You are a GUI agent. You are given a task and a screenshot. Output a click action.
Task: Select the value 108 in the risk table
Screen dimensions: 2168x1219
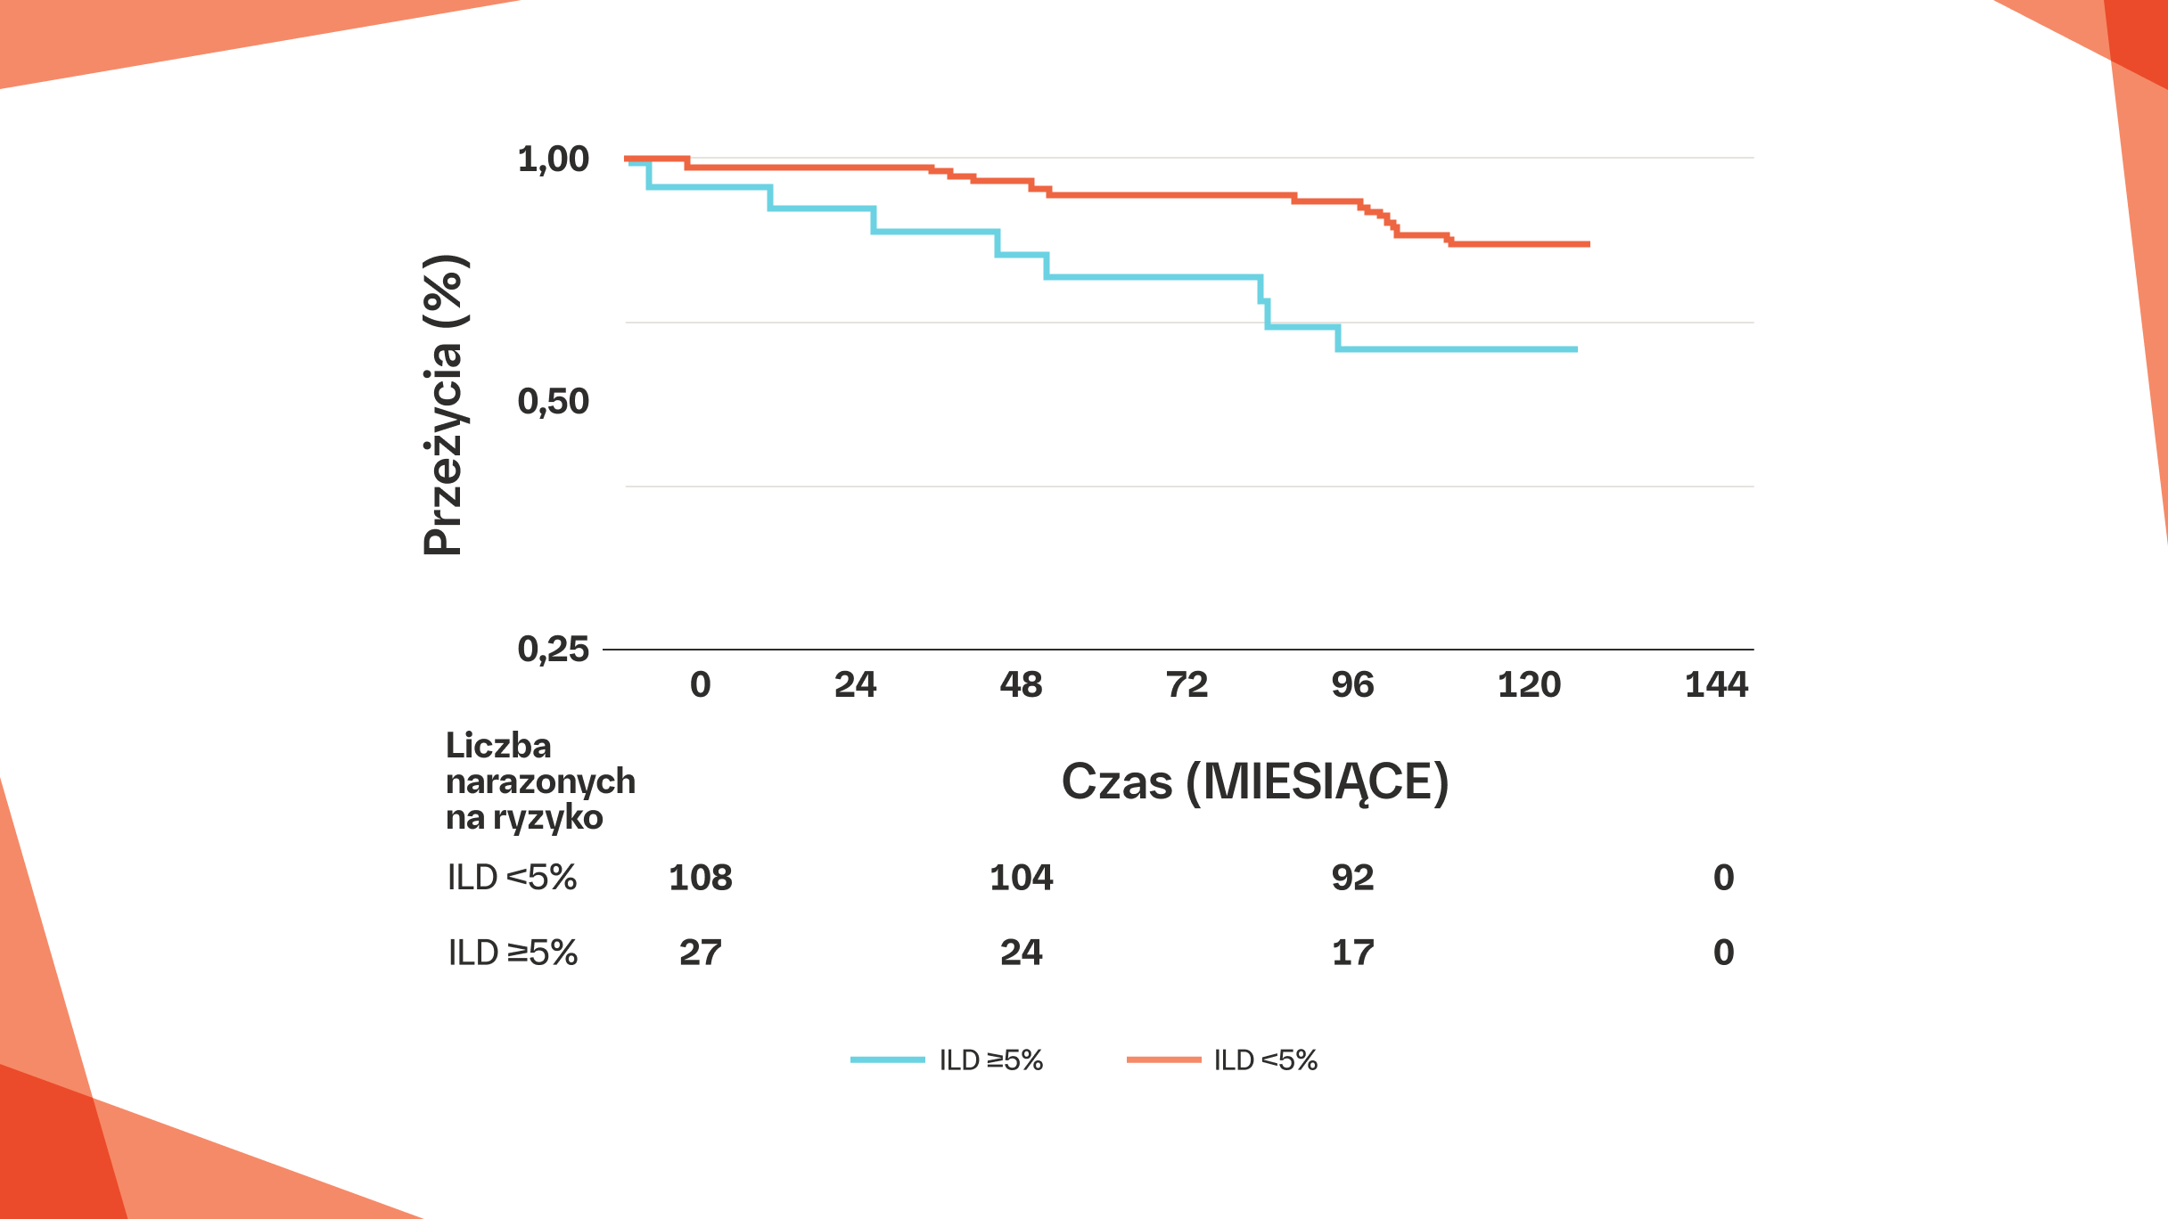[x=701, y=878]
